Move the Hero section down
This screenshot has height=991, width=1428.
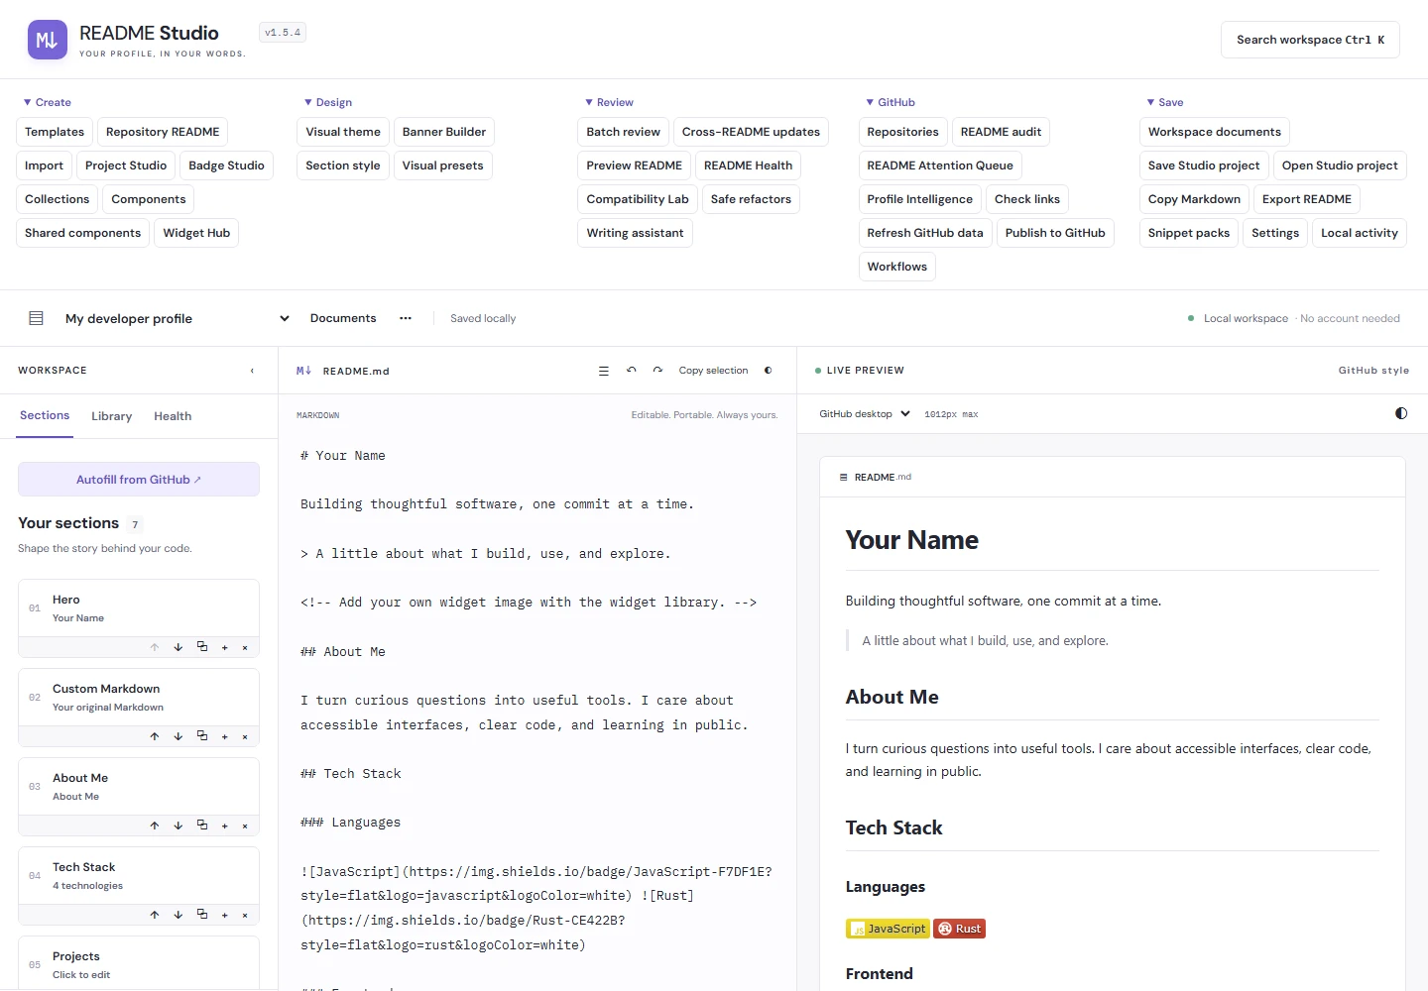pos(178,647)
